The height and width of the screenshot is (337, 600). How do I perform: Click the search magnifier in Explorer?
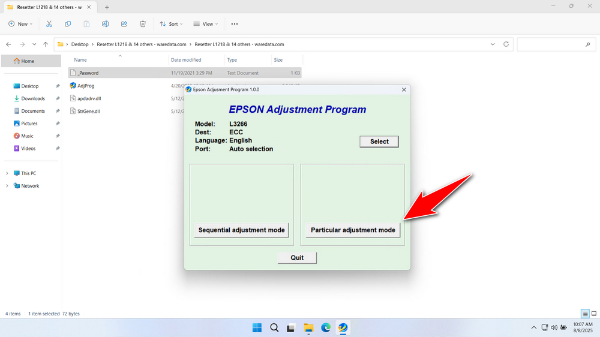pyautogui.click(x=588, y=45)
